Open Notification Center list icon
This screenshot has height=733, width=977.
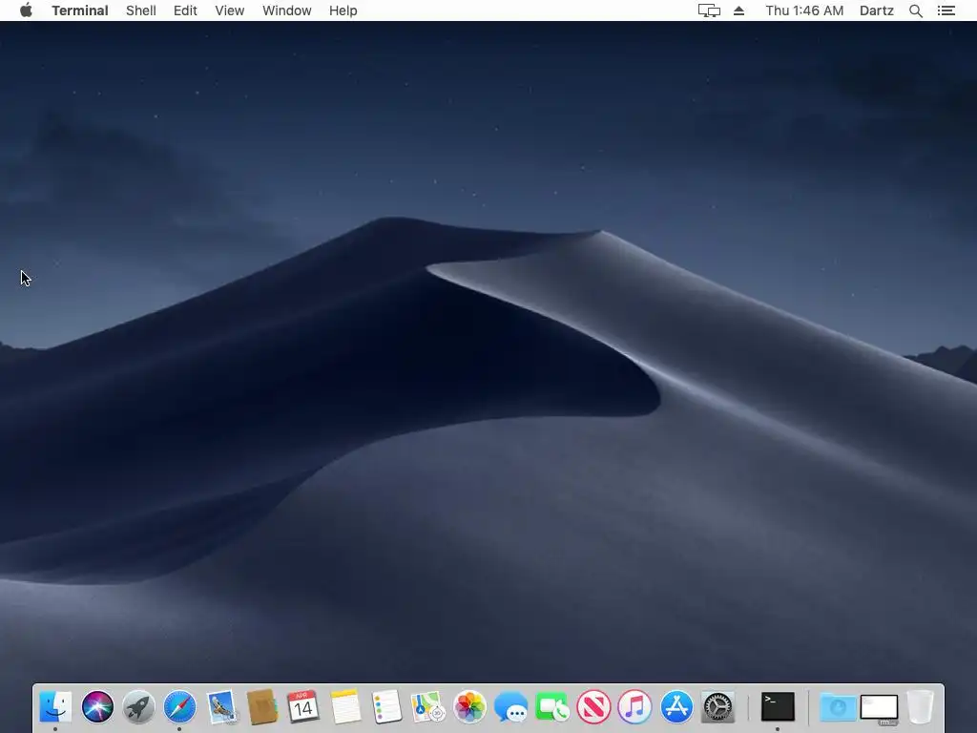(946, 10)
